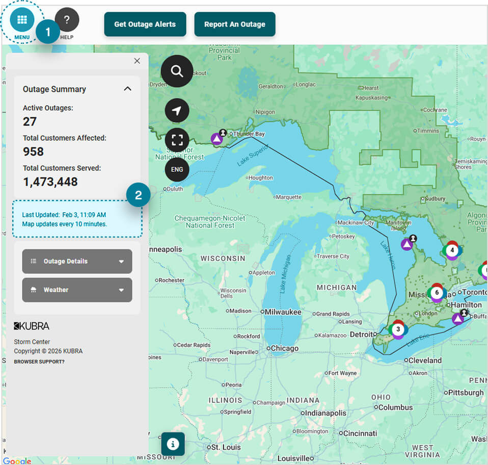Open the MENU grid icon
This screenshot has width=488, height=465.
click(21, 19)
